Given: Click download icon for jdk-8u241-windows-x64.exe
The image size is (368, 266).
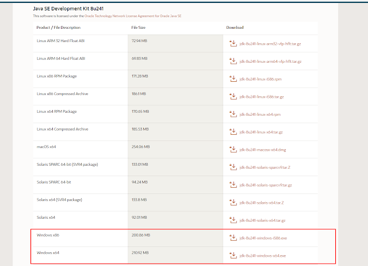Looking at the screenshot, I should pos(233,256).
